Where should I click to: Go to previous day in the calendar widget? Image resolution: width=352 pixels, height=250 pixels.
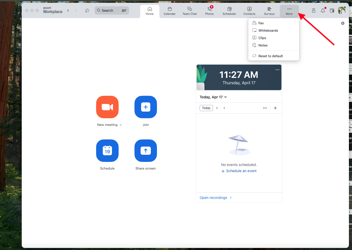pyautogui.click(x=217, y=108)
